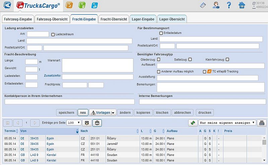The image size is (268, 165).
Task: Click the kopieren button
Action: (x=143, y=113)
